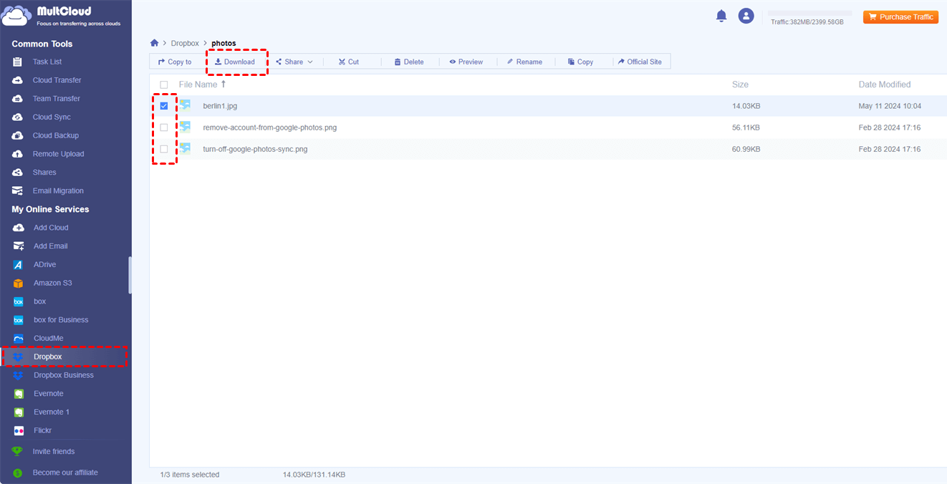The image size is (947, 484).
Task: Click the Add Cloud icon
Action: point(19,228)
